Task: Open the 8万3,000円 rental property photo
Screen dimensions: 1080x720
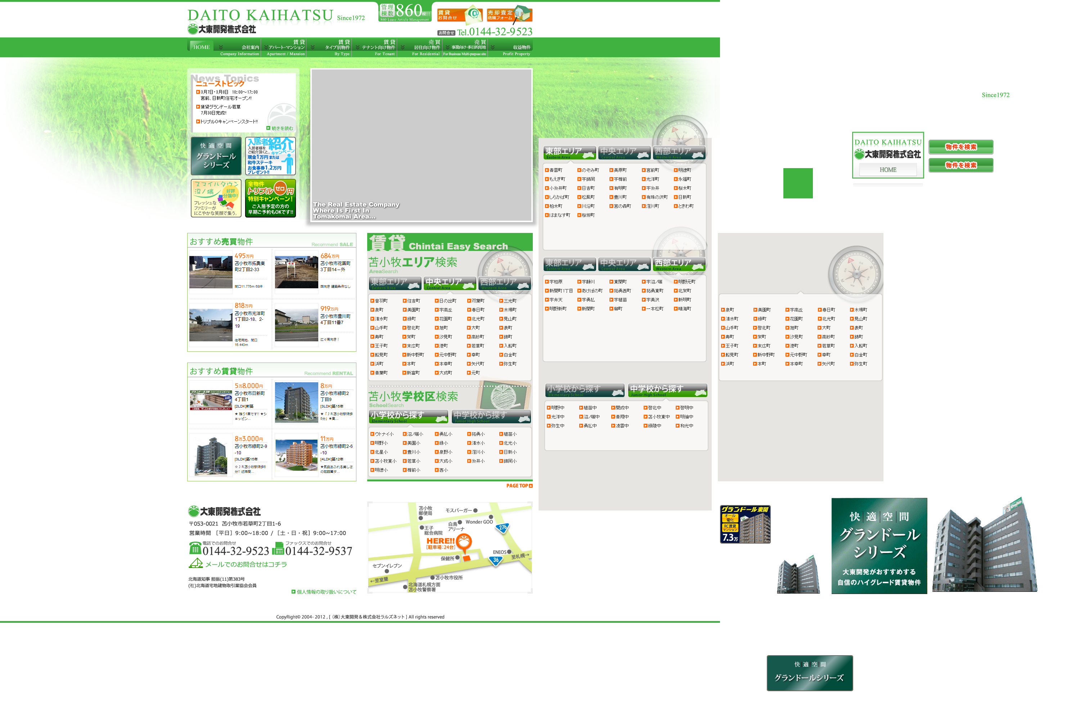Action: [x=211, y=456]
